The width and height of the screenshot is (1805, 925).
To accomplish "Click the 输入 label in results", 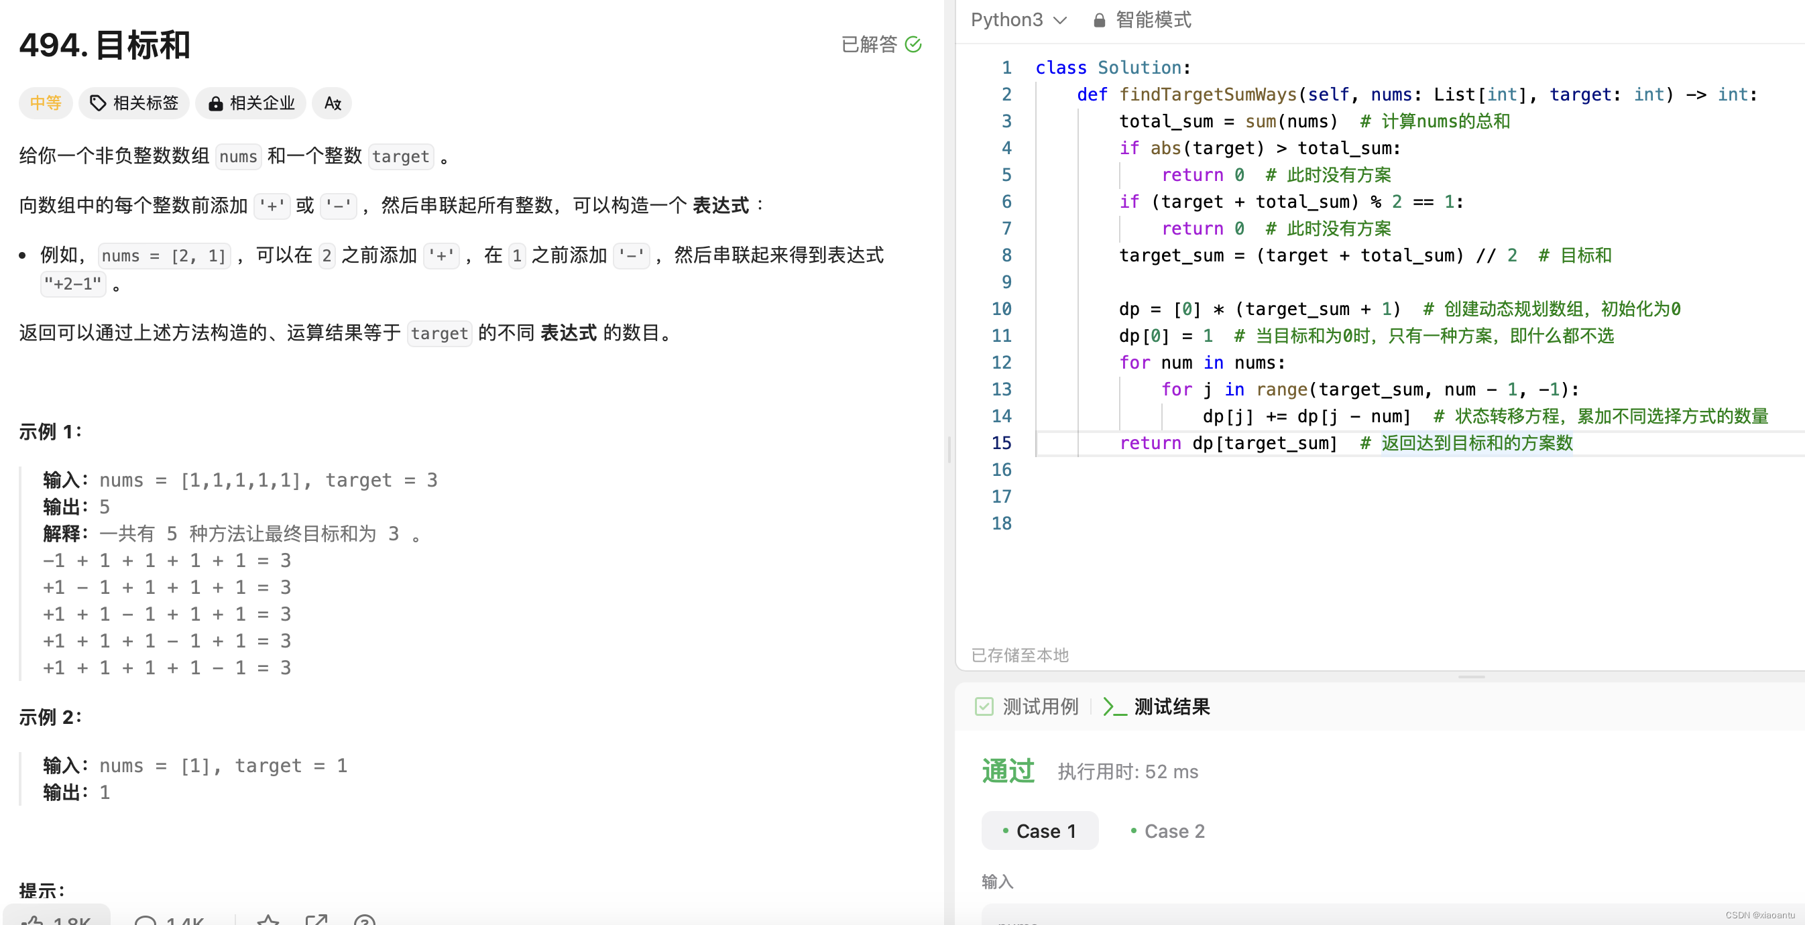I will pos(997,881).
